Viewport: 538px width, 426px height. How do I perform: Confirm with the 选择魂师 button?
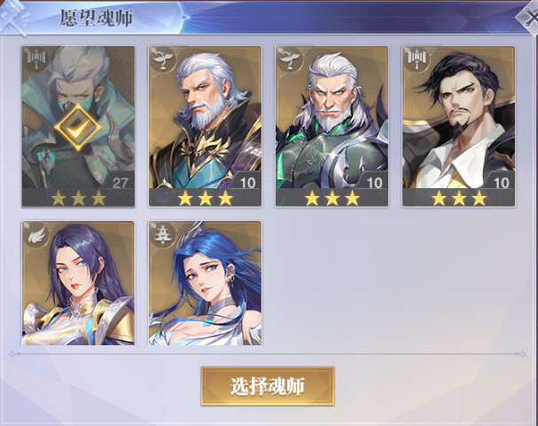click(268, 386)
